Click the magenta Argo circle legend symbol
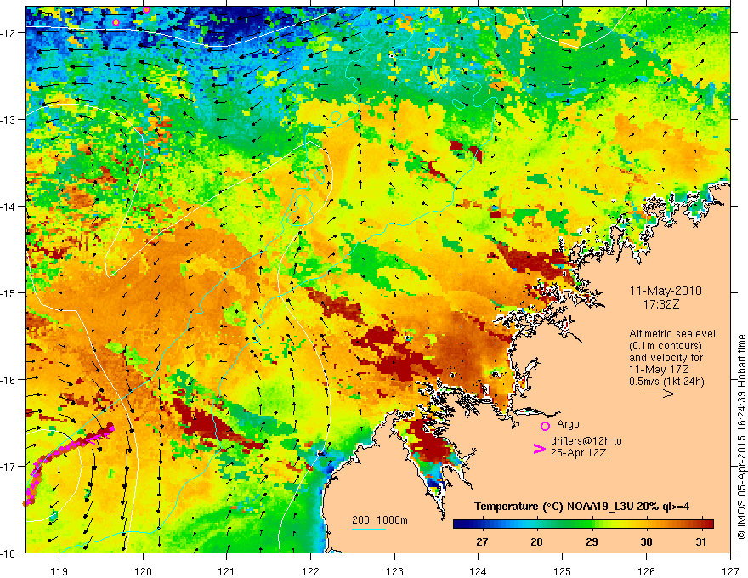 (x=545, y=426)
